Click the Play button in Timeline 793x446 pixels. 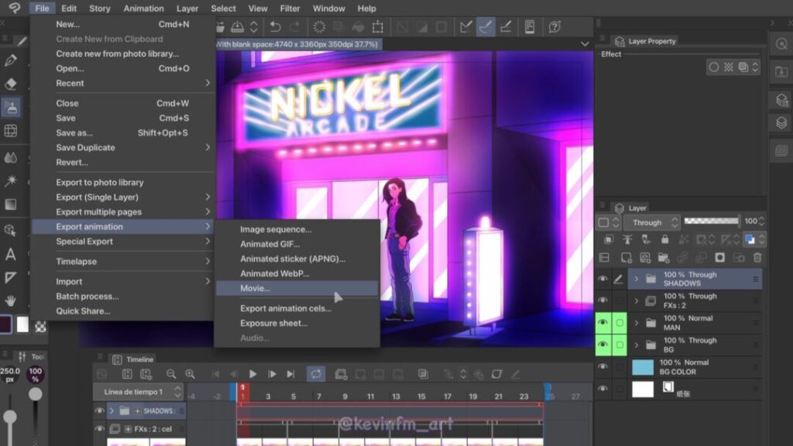pos(252,374)
